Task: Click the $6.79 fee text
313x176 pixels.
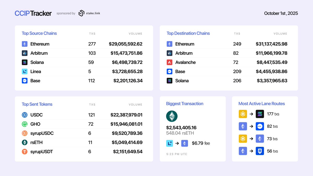Action: (201, 143)
